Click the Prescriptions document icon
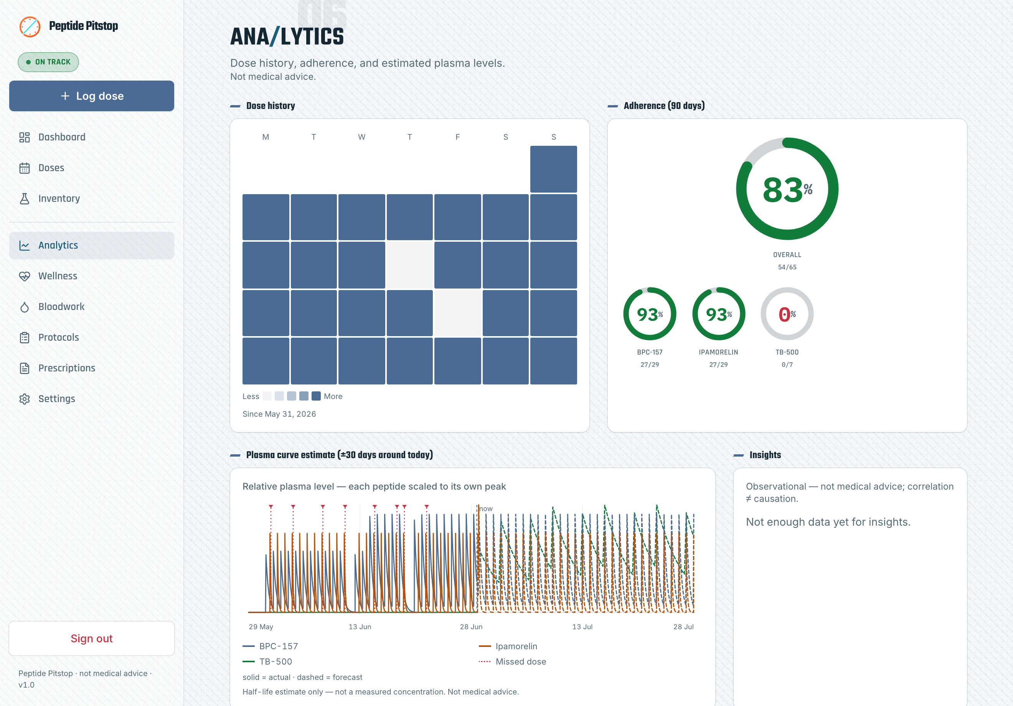1013x706 pixels. (24, 368)
